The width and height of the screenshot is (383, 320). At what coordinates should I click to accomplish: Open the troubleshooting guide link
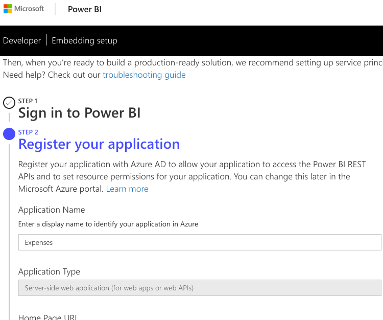click(144, 75)
